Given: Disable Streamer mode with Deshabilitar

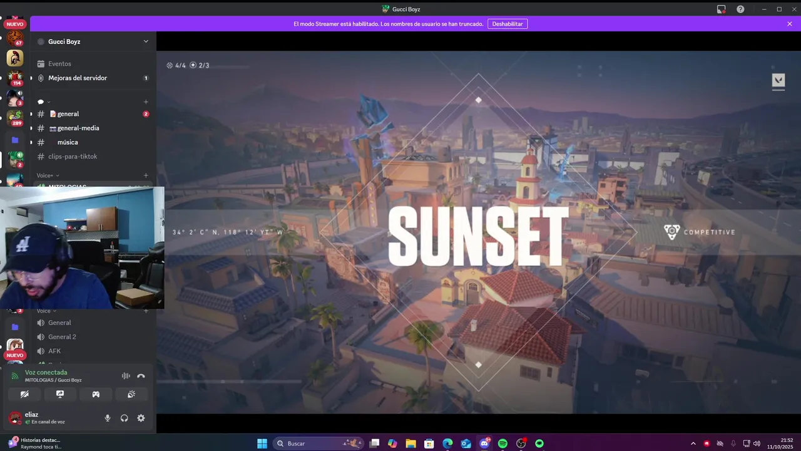Looking at the screenshot, I should (508, 24).
